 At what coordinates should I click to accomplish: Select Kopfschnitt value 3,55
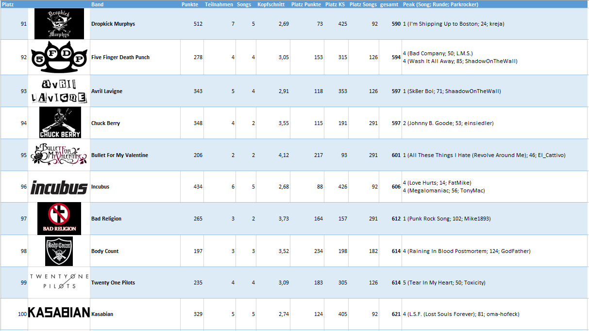tap(284, 123)
